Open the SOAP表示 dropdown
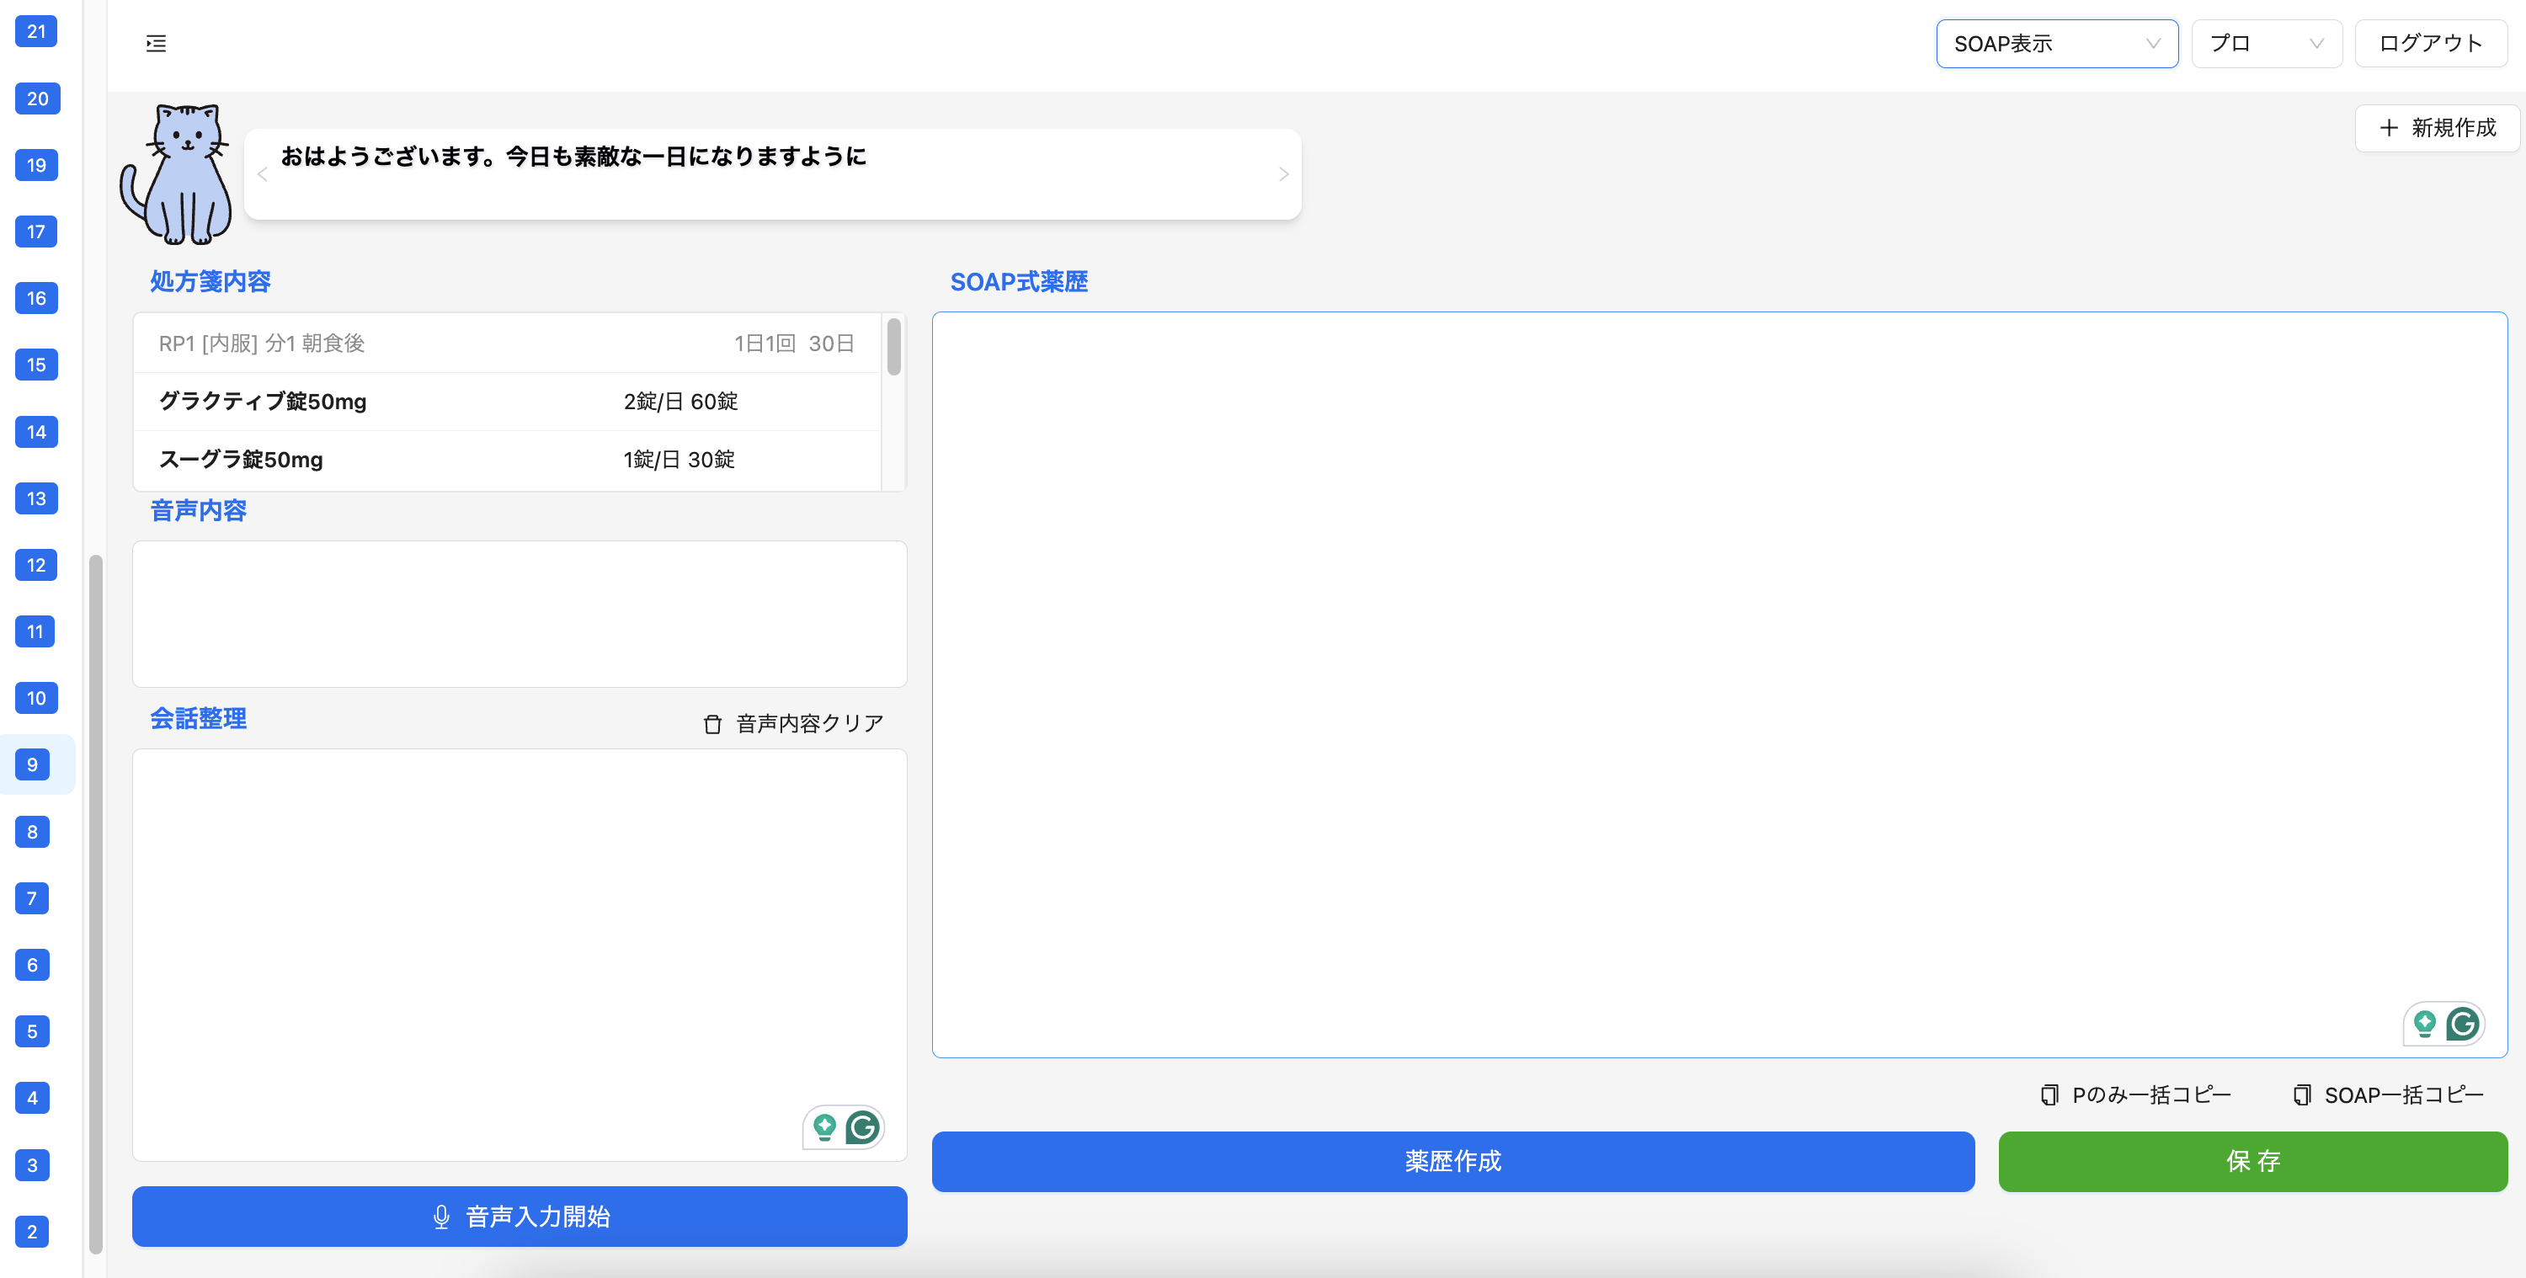The width and height of the screenshot is (2526, 1278). pos(2056,43)
